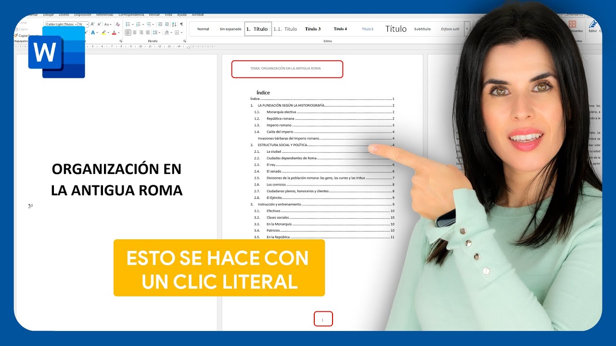
Task: Click the index entry 'Monarquía electiva'
Action: (x=282, y=112)
